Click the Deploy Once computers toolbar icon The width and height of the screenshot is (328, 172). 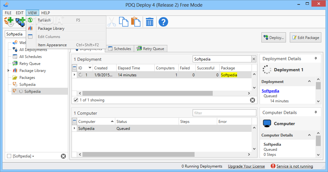click(x=20, y=22)
